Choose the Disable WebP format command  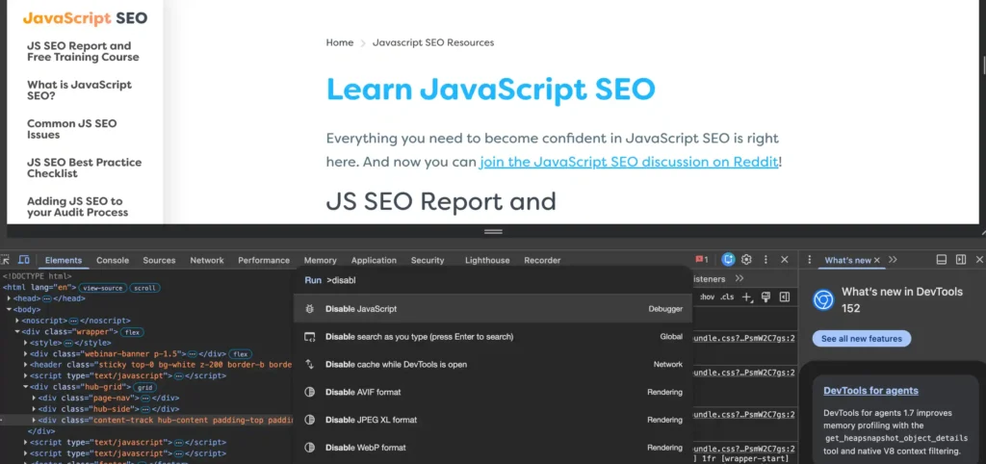point(493,447)
